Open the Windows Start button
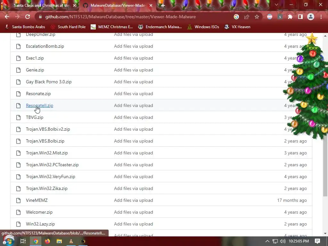This screenshot has height=246, width=328. (8, 241)
